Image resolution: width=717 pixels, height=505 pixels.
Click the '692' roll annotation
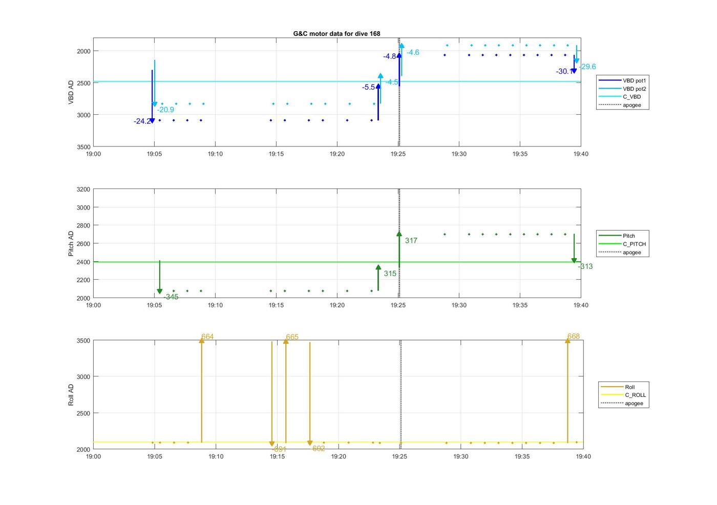point(319,448)
